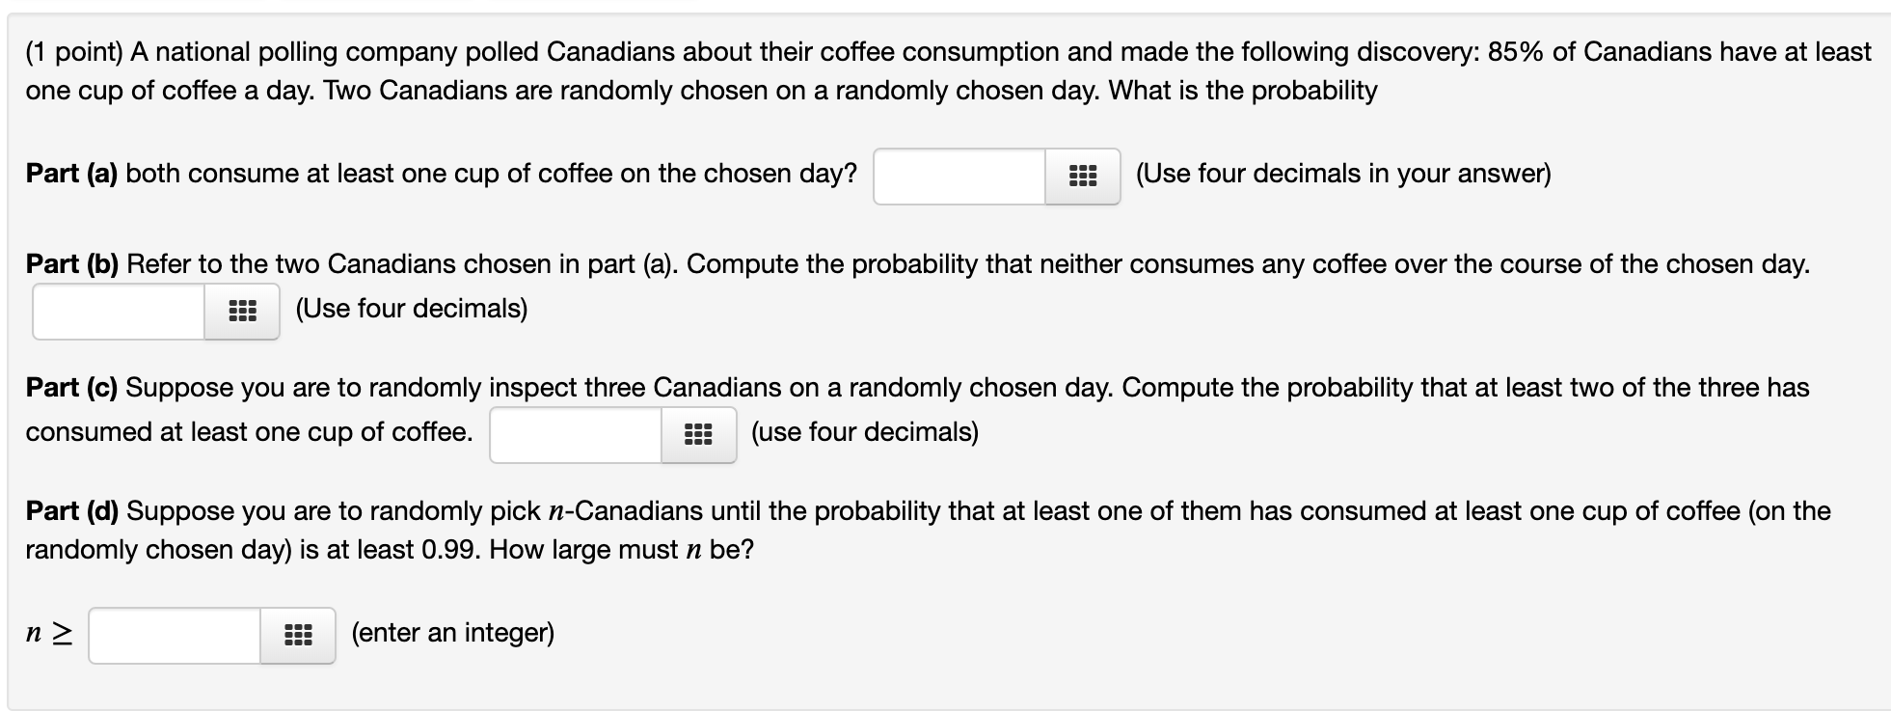Click the '(use four decimals)' hint in Part (c)

click(x=863, y=433)
